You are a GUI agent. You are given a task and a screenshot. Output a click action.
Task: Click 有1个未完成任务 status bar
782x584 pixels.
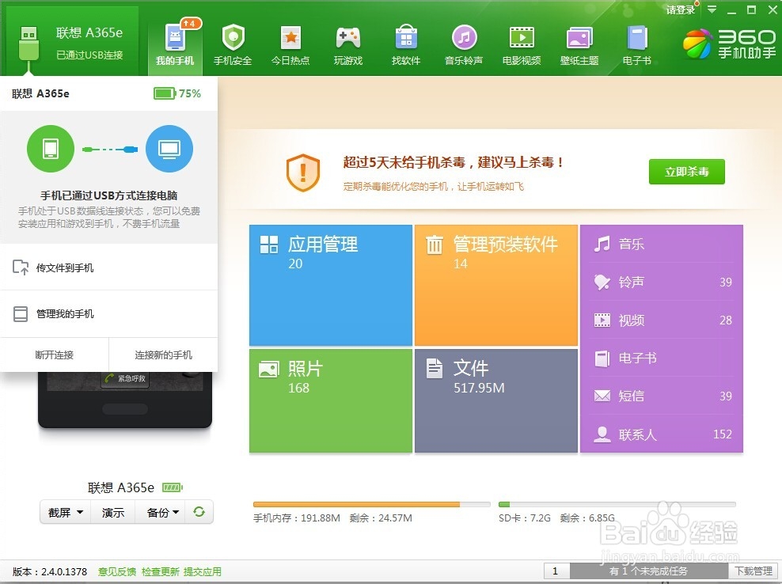coord(648,571)
